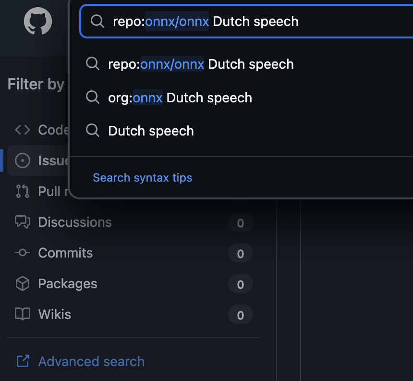This screenshot has width=413, height=381.
Task: Click the Advanced search external-link icon
Action: 23,361
